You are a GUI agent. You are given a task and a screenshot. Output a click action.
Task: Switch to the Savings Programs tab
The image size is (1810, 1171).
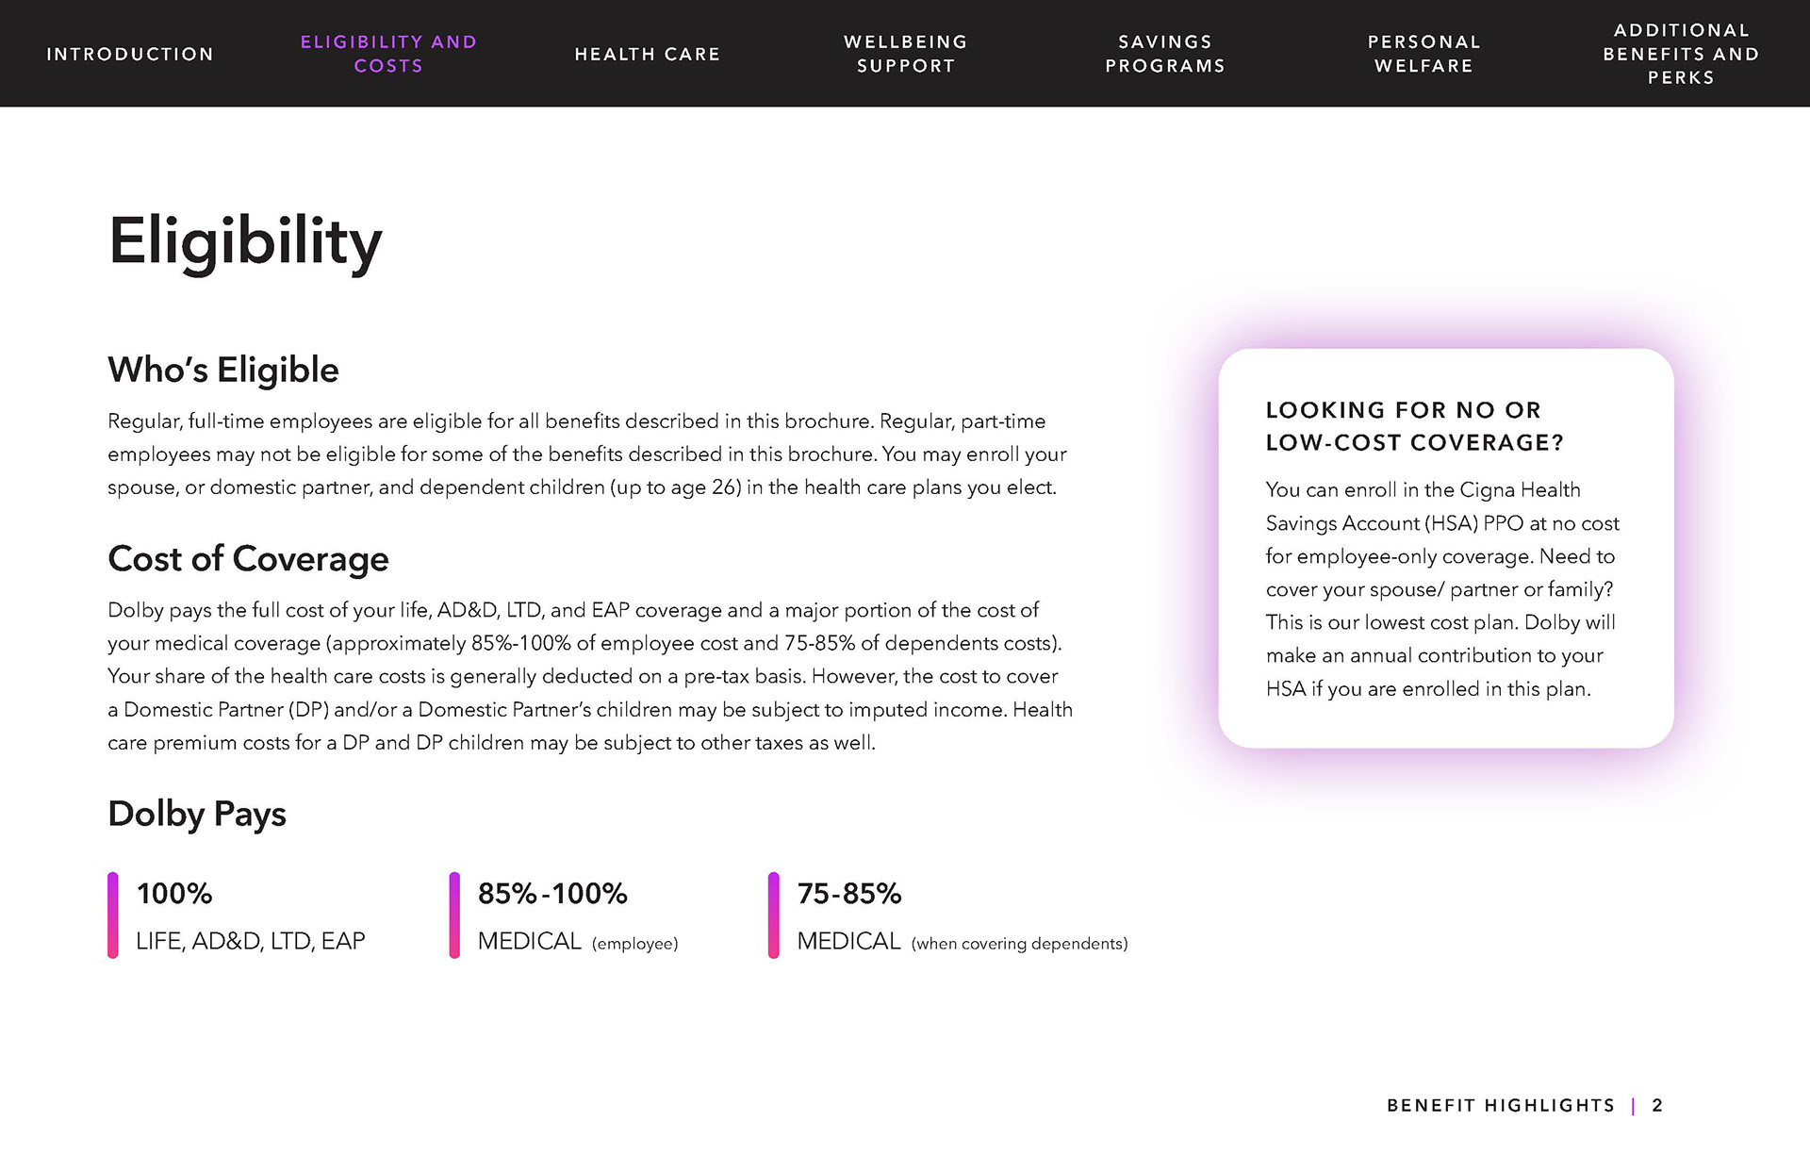tap(1165, 54)
